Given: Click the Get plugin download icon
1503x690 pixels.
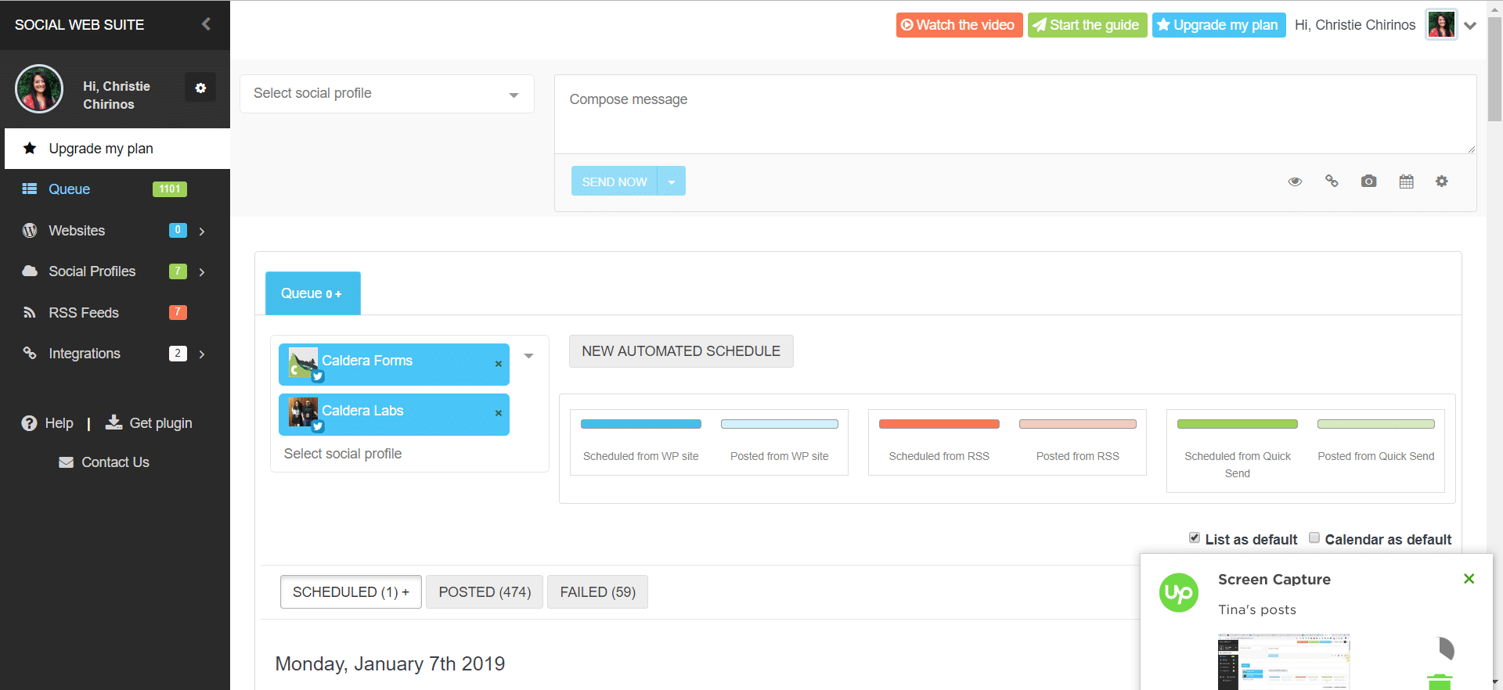Looking at the screenshot, I should coord(114,422).
